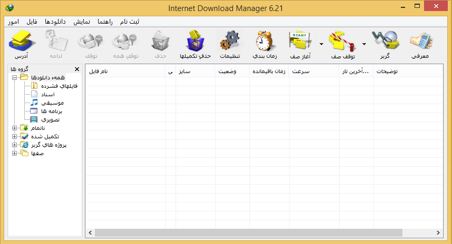Maximize the Internet Download Manager window

(417, 6)
